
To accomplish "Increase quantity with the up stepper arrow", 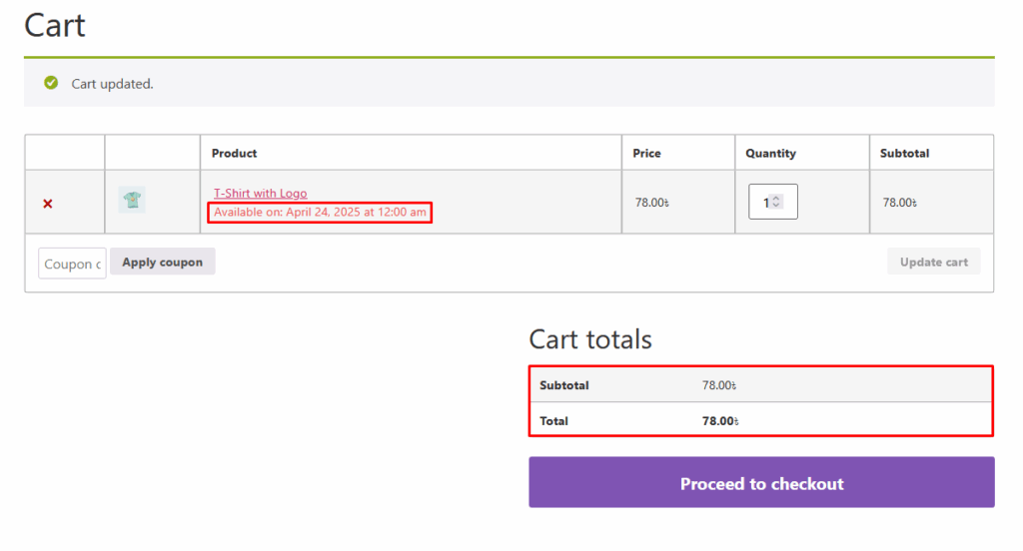I will click(776, 199).
